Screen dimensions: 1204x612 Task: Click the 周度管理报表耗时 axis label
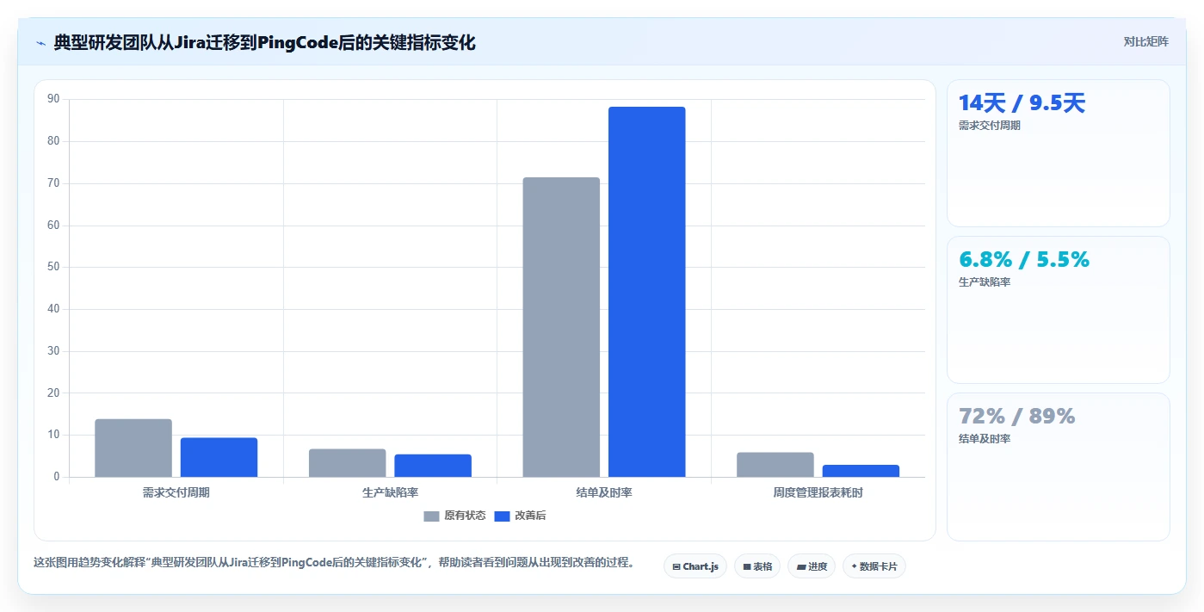point(818,493)
